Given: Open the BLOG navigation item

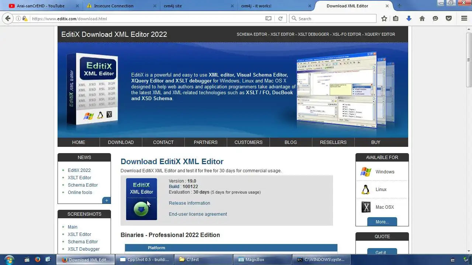Looking at the screenshot, I should click(x=291, y=142).
